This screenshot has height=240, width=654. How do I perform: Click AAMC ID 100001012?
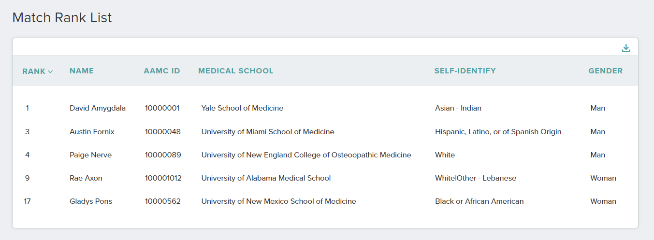[x=163, y=178]
